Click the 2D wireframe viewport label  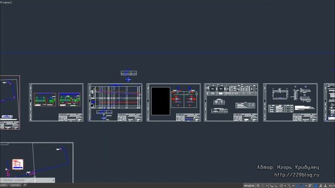click(6, 2)
